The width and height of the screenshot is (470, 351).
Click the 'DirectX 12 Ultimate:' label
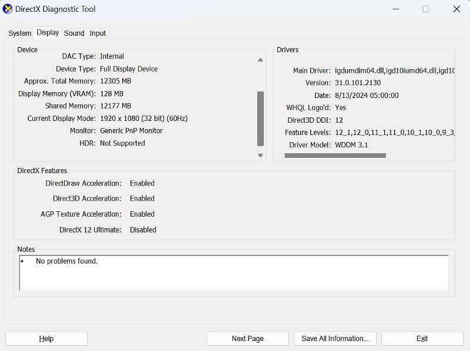pyautogui.click(x=90, y=230)
